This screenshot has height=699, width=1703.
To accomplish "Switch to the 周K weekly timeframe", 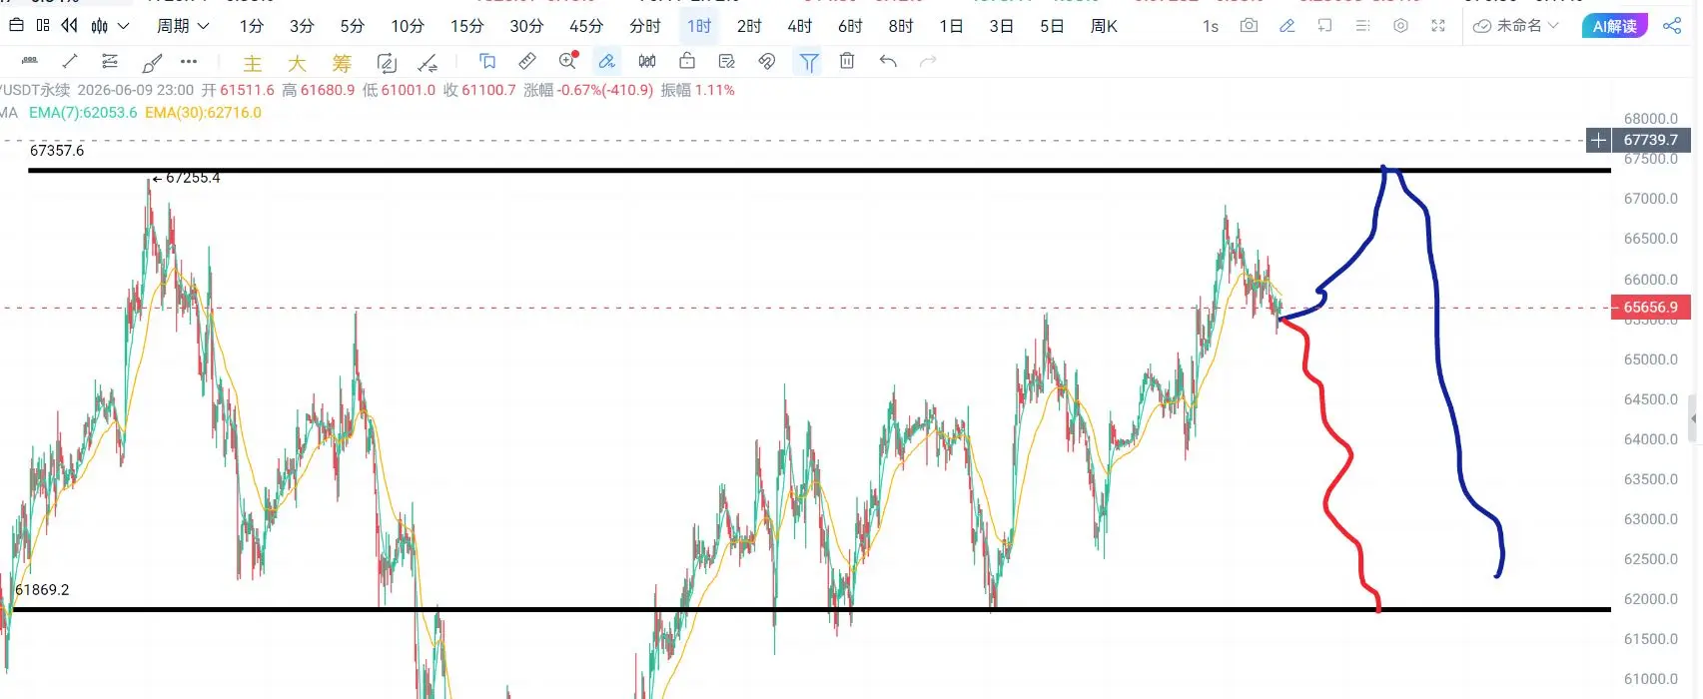I will [1104, 26].
